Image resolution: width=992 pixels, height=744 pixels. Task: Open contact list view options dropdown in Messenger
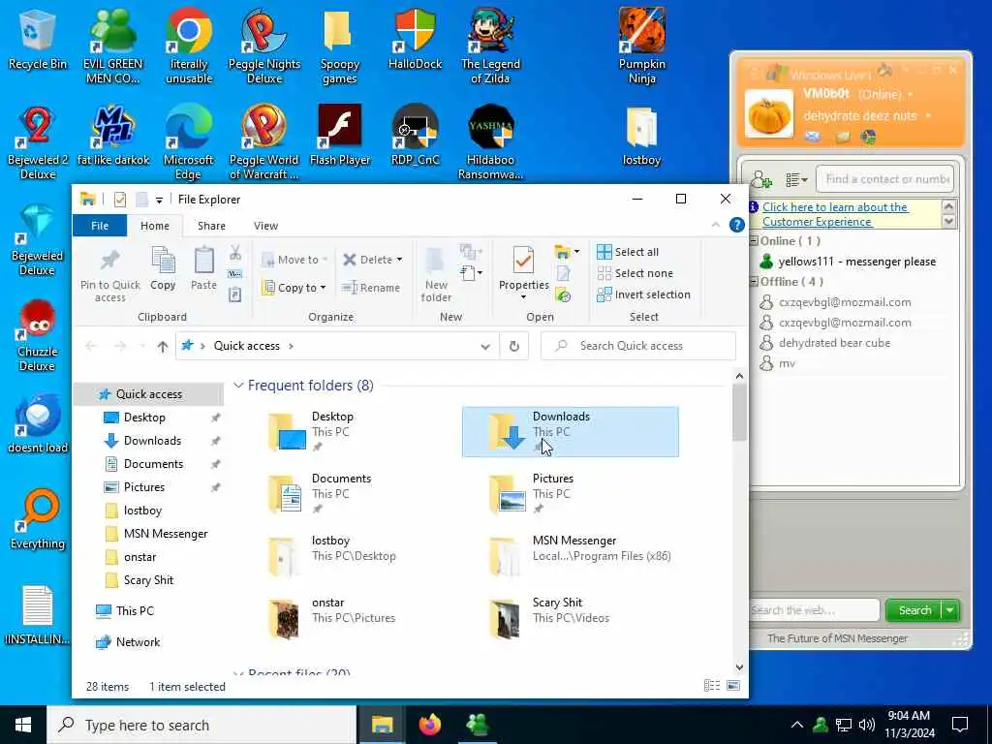796,180
